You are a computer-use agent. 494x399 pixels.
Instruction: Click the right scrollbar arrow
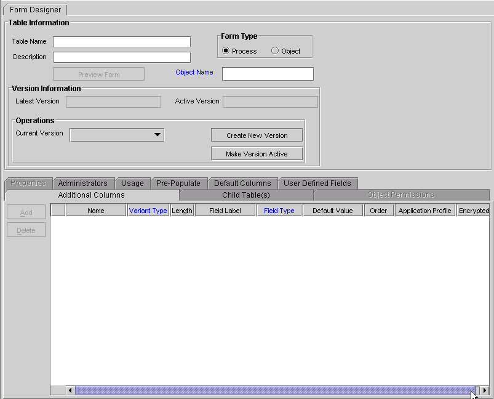484,390
